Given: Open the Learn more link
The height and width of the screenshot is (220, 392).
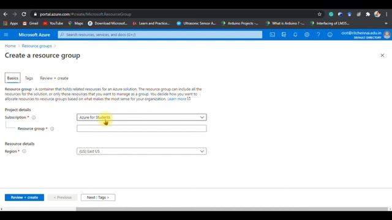Looking at the screenshot, I should [x=179, y=99].
